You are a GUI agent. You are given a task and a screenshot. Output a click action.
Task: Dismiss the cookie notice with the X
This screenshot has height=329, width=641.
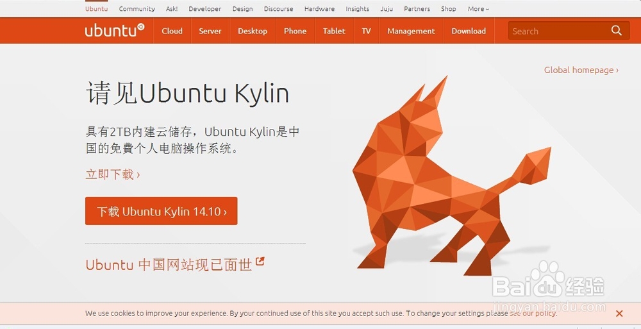pos(619,314)
